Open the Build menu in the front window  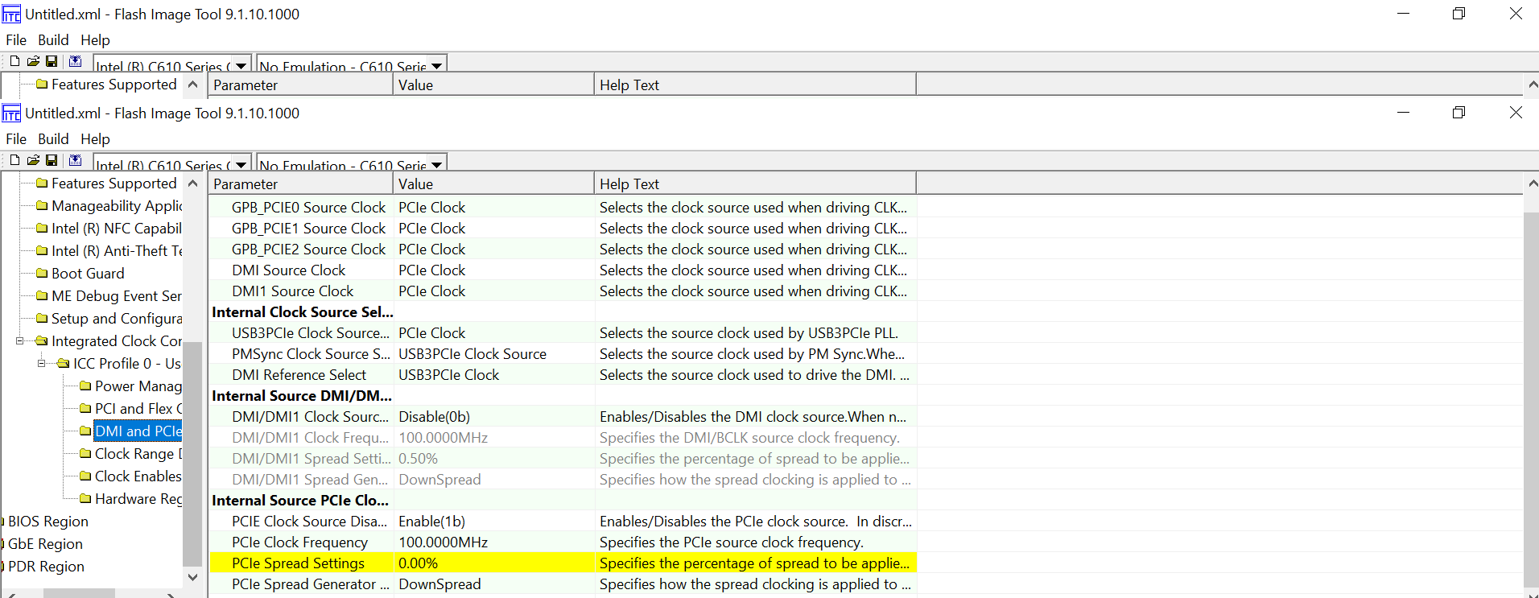coord(53,139)
